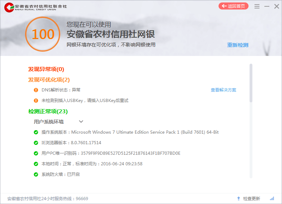Click green check icon beside 系统防火墙
The height and width of the screenshot is (204, 282).
pos(36,174)
